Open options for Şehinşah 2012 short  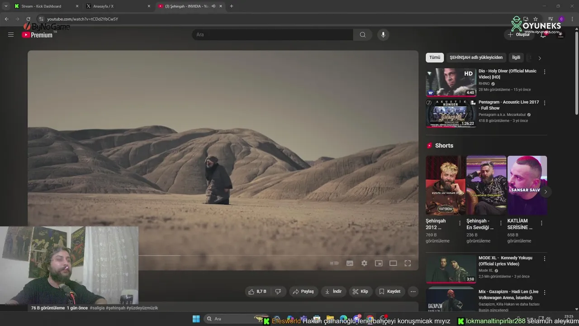point(460,223)
